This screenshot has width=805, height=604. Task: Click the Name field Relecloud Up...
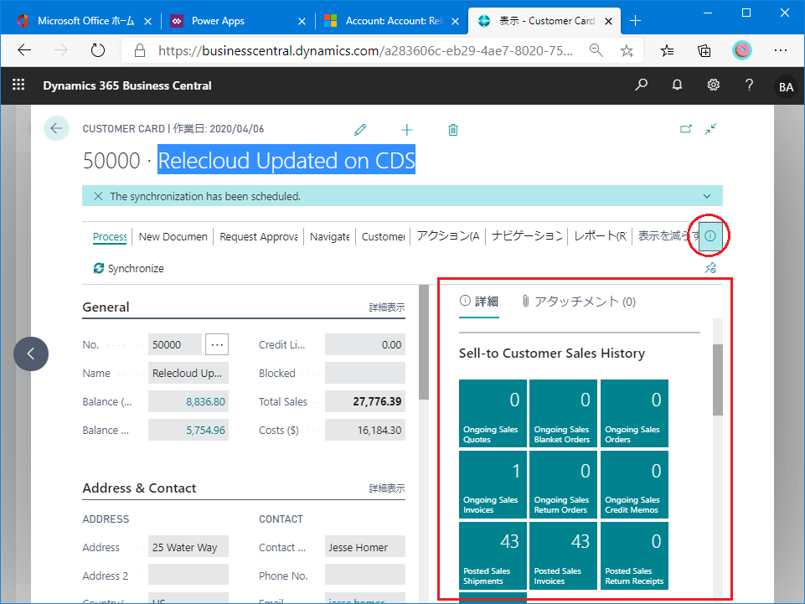[188, 374]
